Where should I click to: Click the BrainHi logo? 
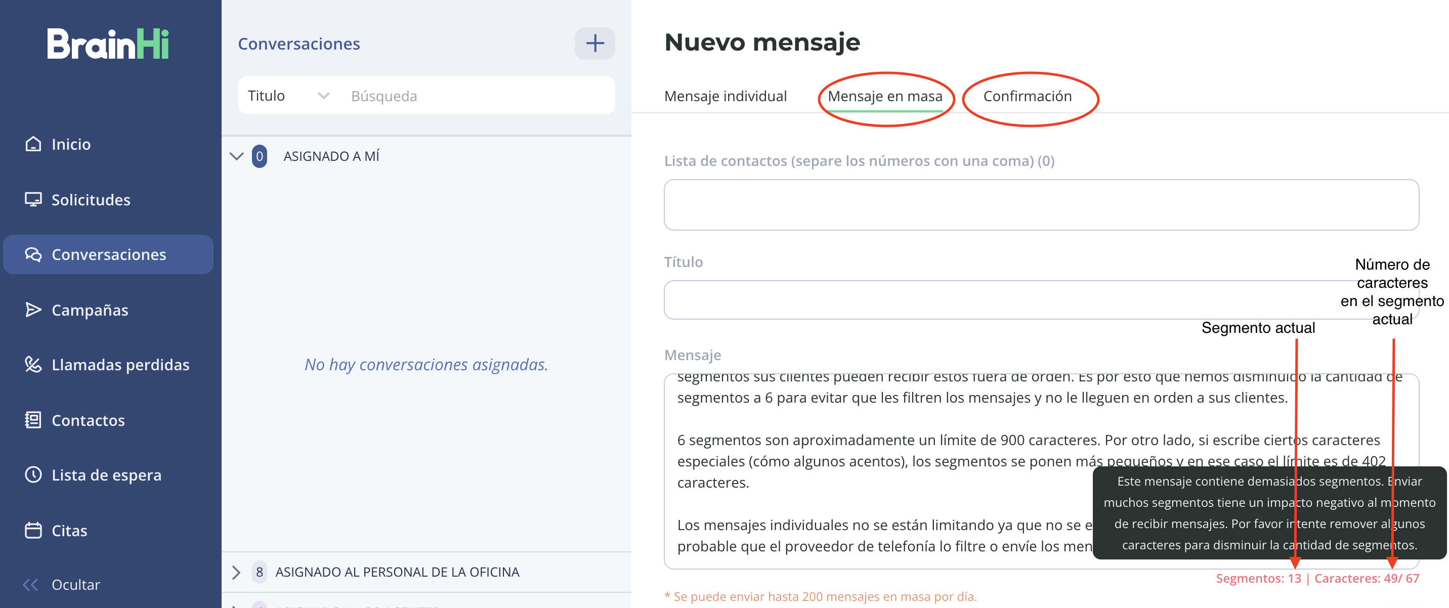[x=108, y=44]
